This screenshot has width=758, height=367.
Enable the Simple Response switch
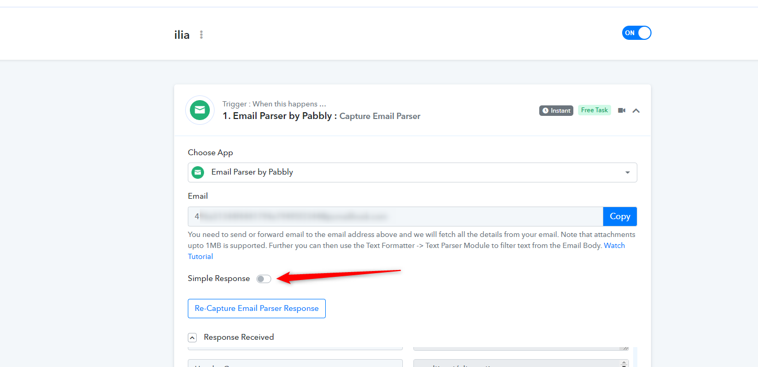tap(264, 279)
